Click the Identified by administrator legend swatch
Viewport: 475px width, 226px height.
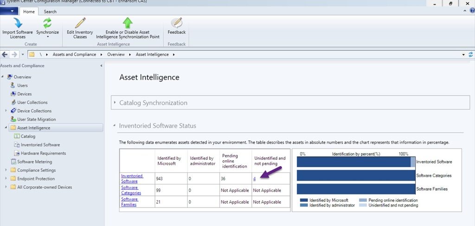tap(304, 205)
